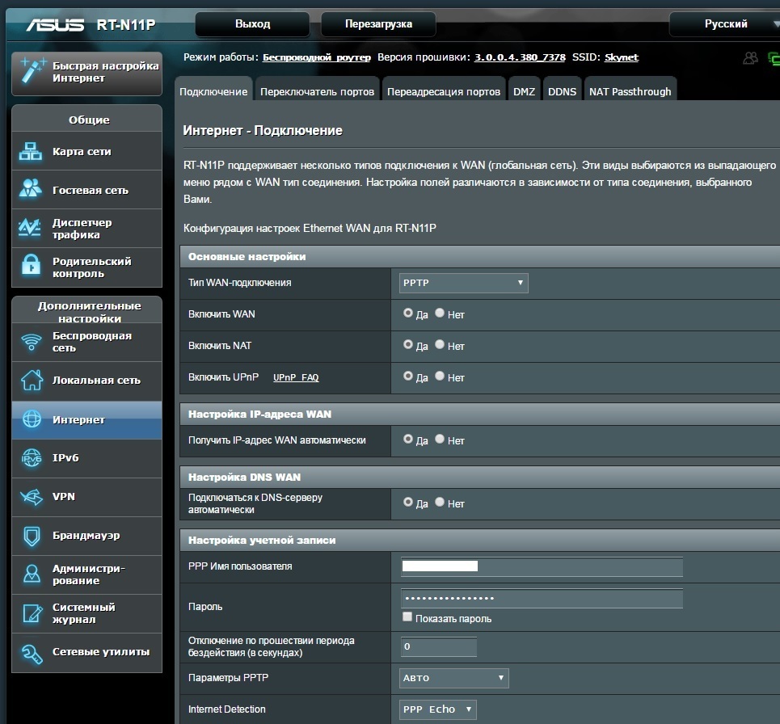Open the Беспроводная сеть menu item

point(87,342)
